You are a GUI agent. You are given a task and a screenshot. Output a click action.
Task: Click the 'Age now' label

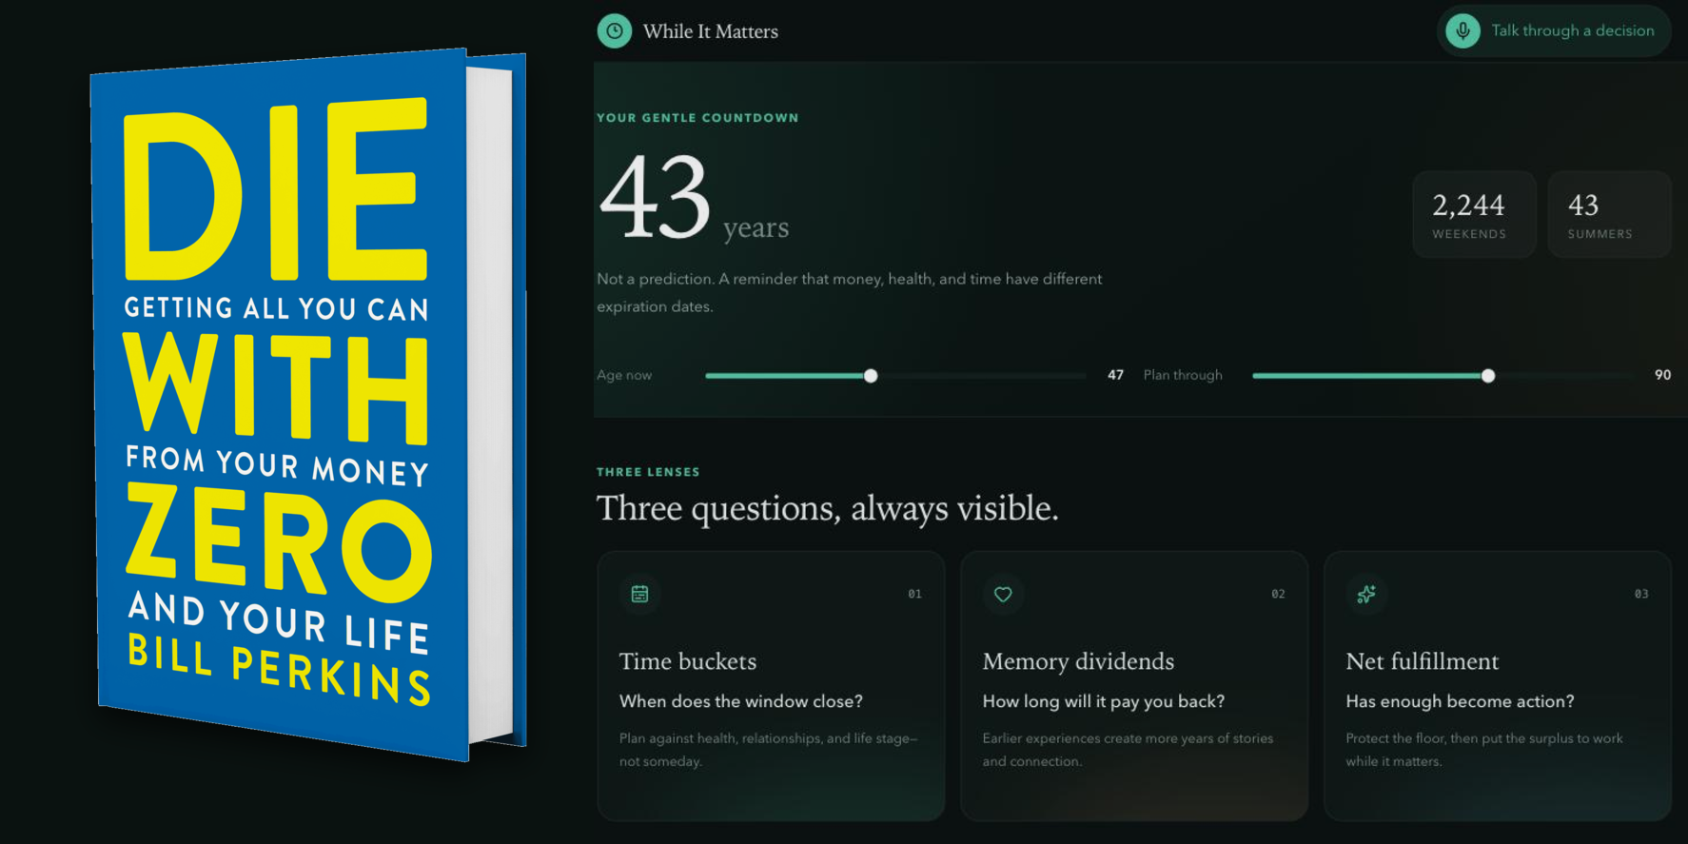[x=624, y=375]
